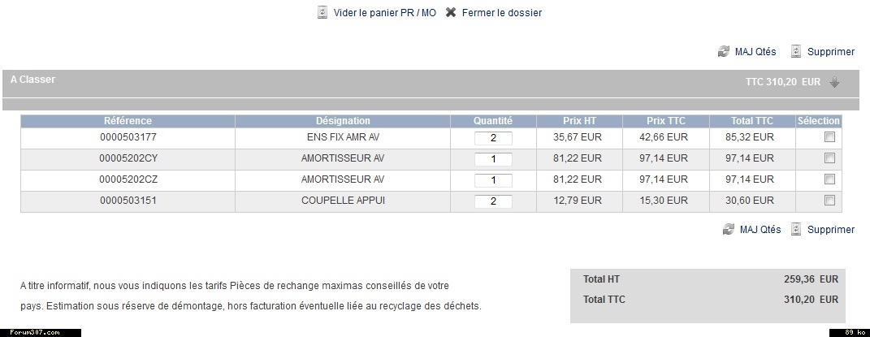
Task: Edit quantity field for ENS FIX AMR AV
Action: point(493,138)
